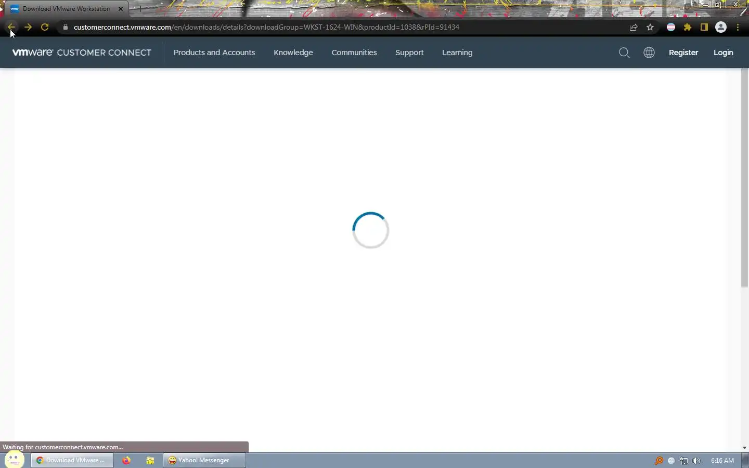Click the Login link
The width and height of the screenshot is (749, 468).
(x=724, y=53)
